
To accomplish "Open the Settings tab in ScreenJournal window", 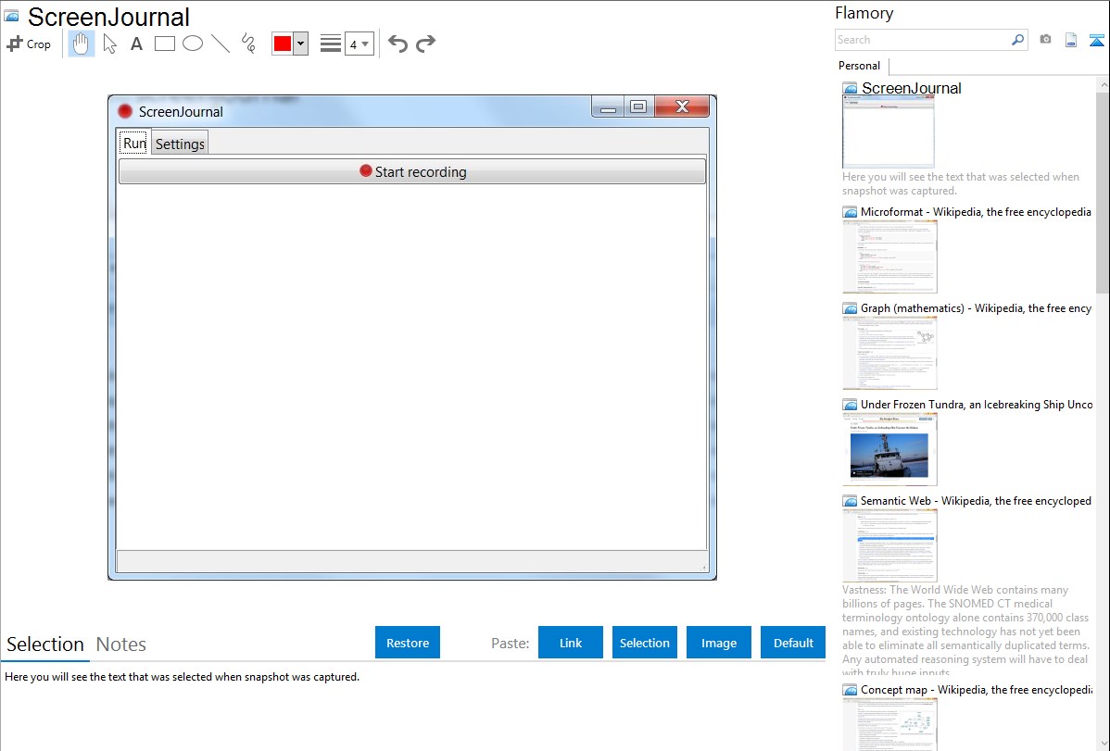I will (180, 144).
